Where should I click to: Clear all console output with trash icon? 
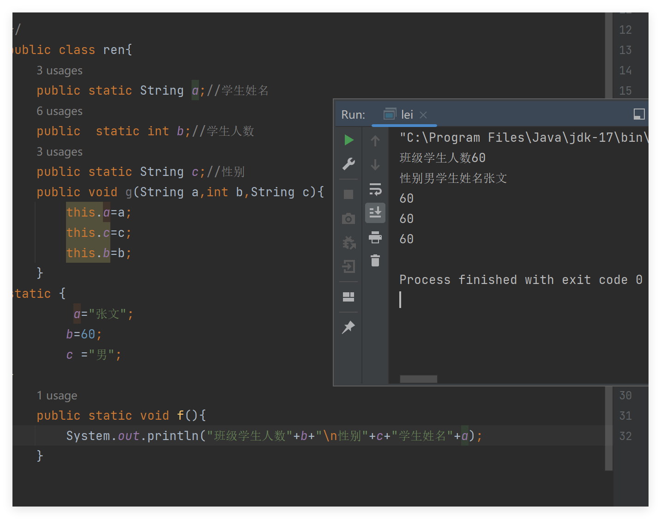pos(375,261)
